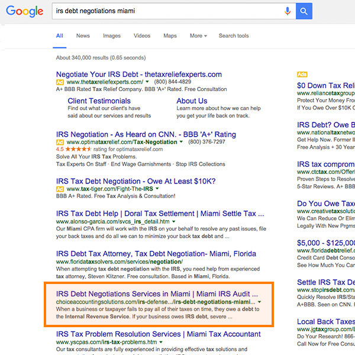Open IRS Tax Problem Resolution Services result
355x355 pixels.
(x=158, y=334)
